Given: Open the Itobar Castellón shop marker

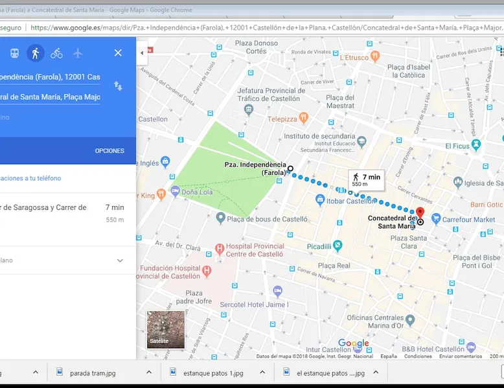Looking at the screenshot, I should pos(320,200).
